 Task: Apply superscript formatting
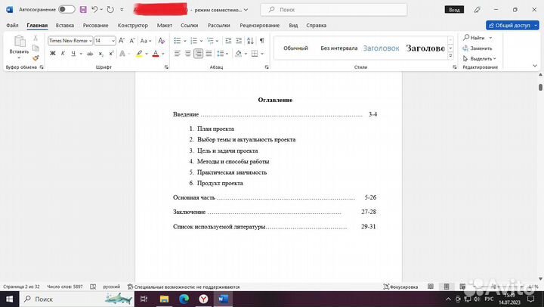pos(111,54)
